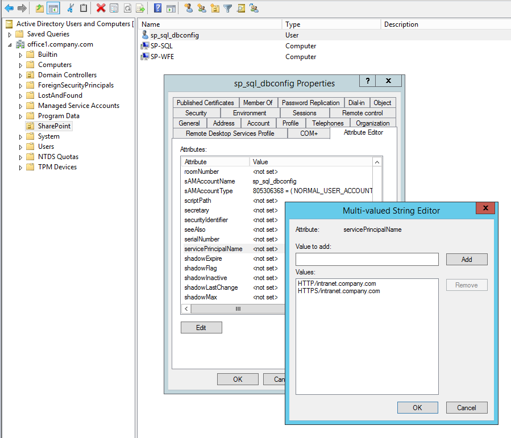
Task: Expand the Program Data node
Action: pos(20,116)
